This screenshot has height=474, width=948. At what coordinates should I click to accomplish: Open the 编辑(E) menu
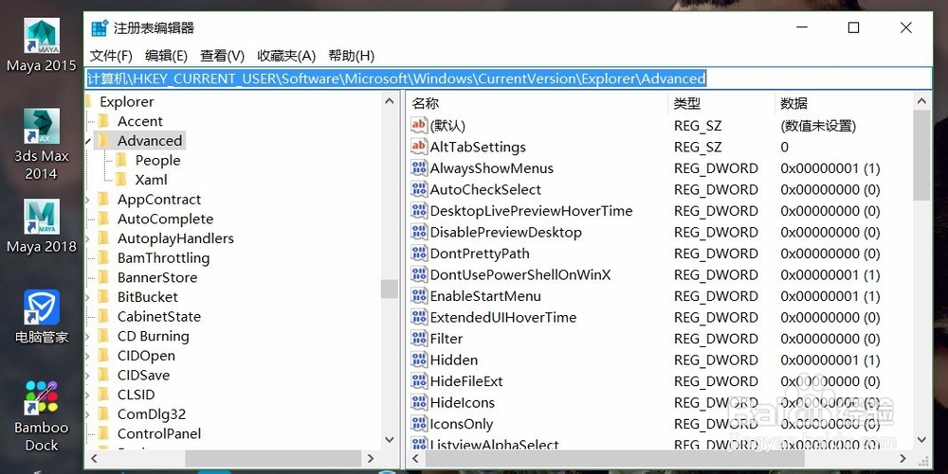pyautogui.click(x=166, y=56)
